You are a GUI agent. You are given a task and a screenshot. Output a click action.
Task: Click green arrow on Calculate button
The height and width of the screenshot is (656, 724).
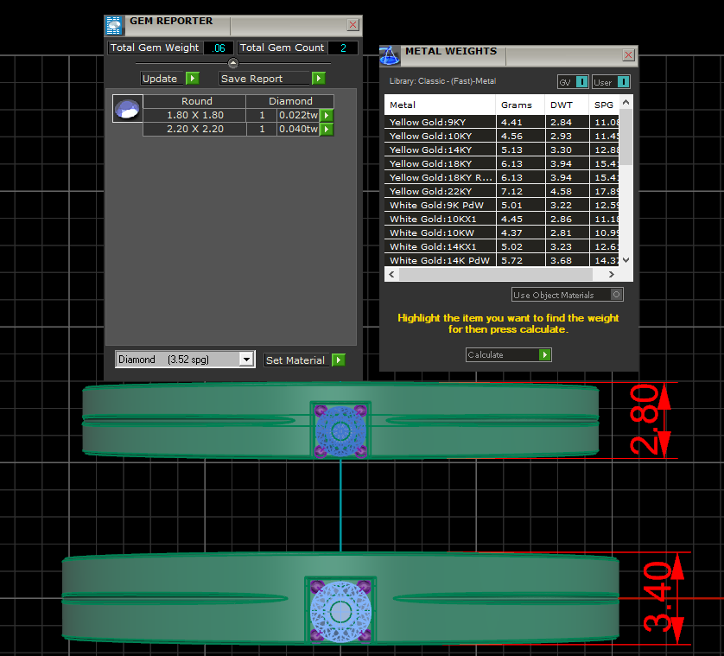[x=544, y=354]
